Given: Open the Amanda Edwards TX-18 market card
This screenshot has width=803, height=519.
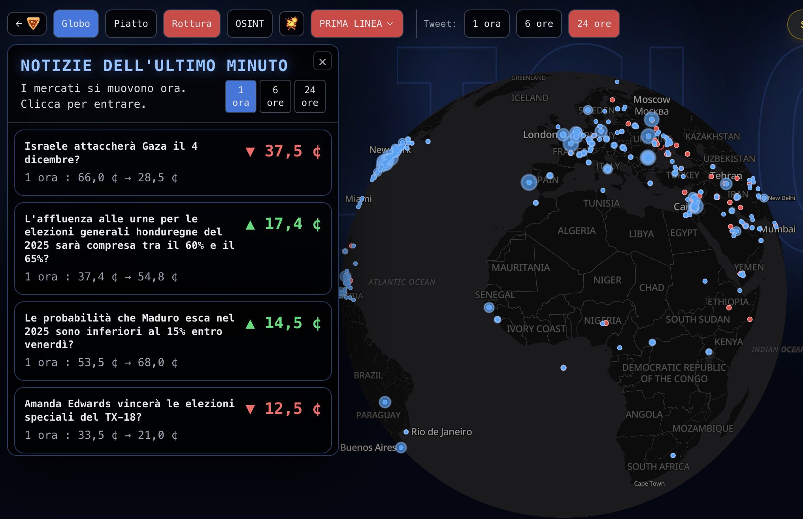Looking at the screenshot, I should [173, 419].
